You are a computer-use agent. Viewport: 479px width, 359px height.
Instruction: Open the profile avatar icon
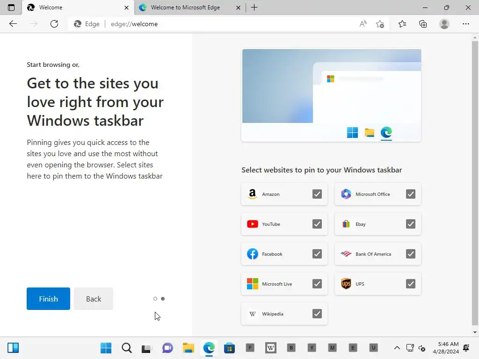[x=444, y=24]
